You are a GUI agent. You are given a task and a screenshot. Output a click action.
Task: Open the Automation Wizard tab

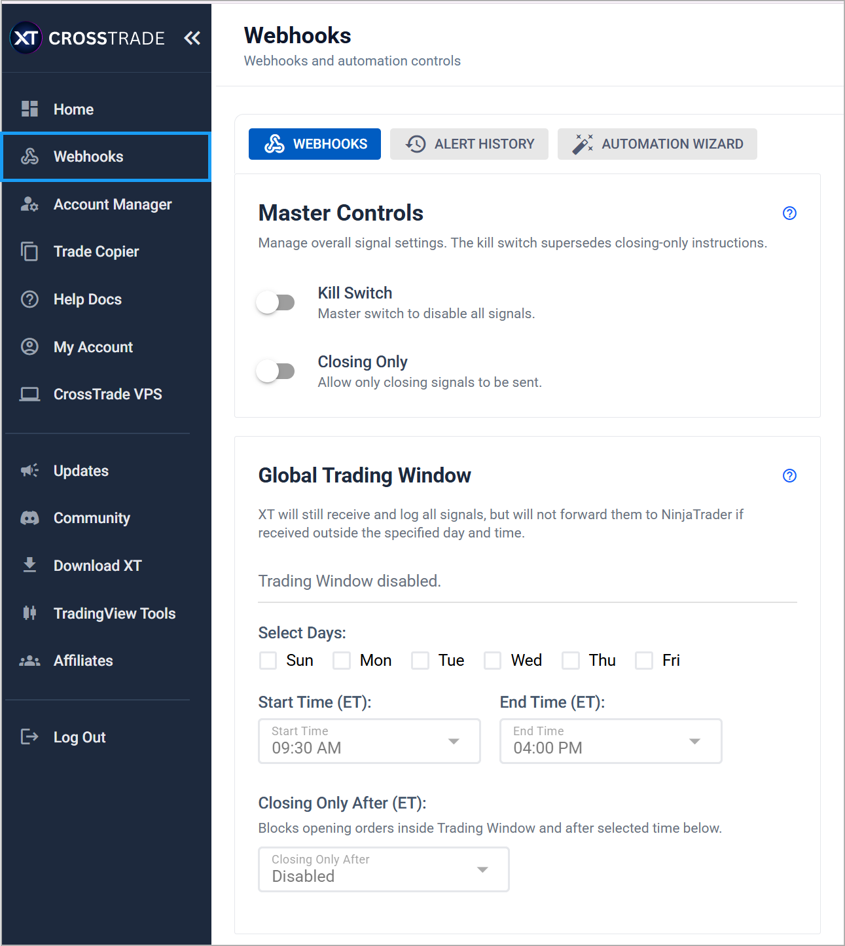tap(657, 143)
